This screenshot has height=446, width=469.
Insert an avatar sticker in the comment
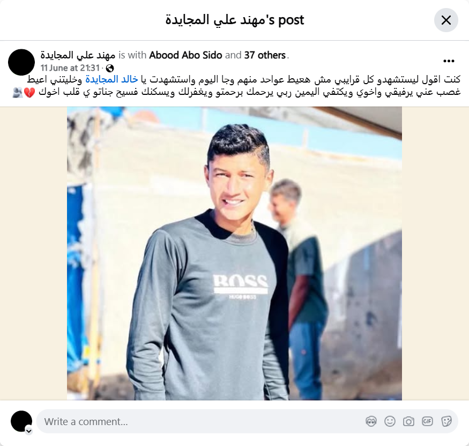tap(371, 421)
